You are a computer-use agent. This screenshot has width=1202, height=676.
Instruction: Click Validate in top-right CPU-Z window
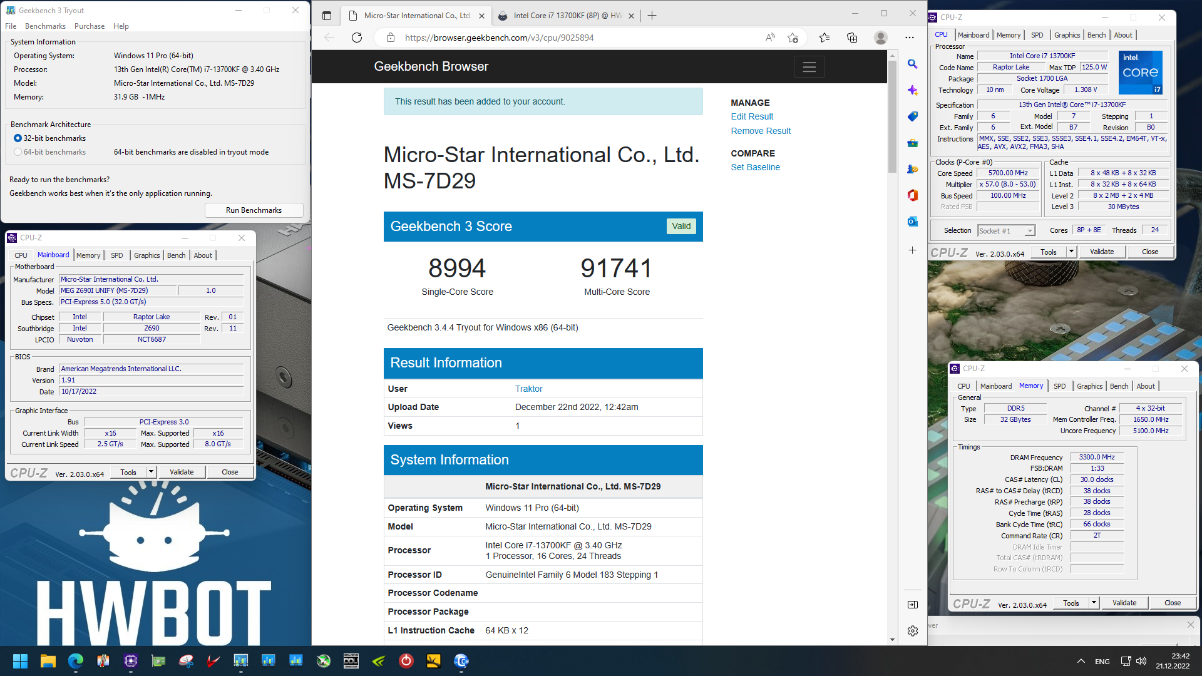[x=1102, y=252]
